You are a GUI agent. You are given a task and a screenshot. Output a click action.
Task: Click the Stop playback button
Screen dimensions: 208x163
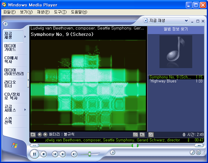point(44,154)
